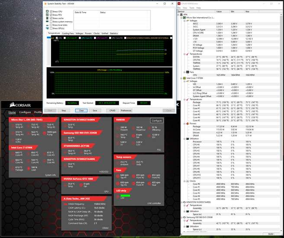The image size is (284, 238).
Task: Click the Powers flame icon in HWMonitor
Action: point(187,123)
